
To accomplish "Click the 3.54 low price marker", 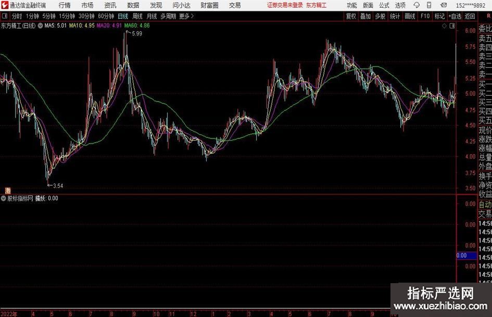I will click(58, 186).
